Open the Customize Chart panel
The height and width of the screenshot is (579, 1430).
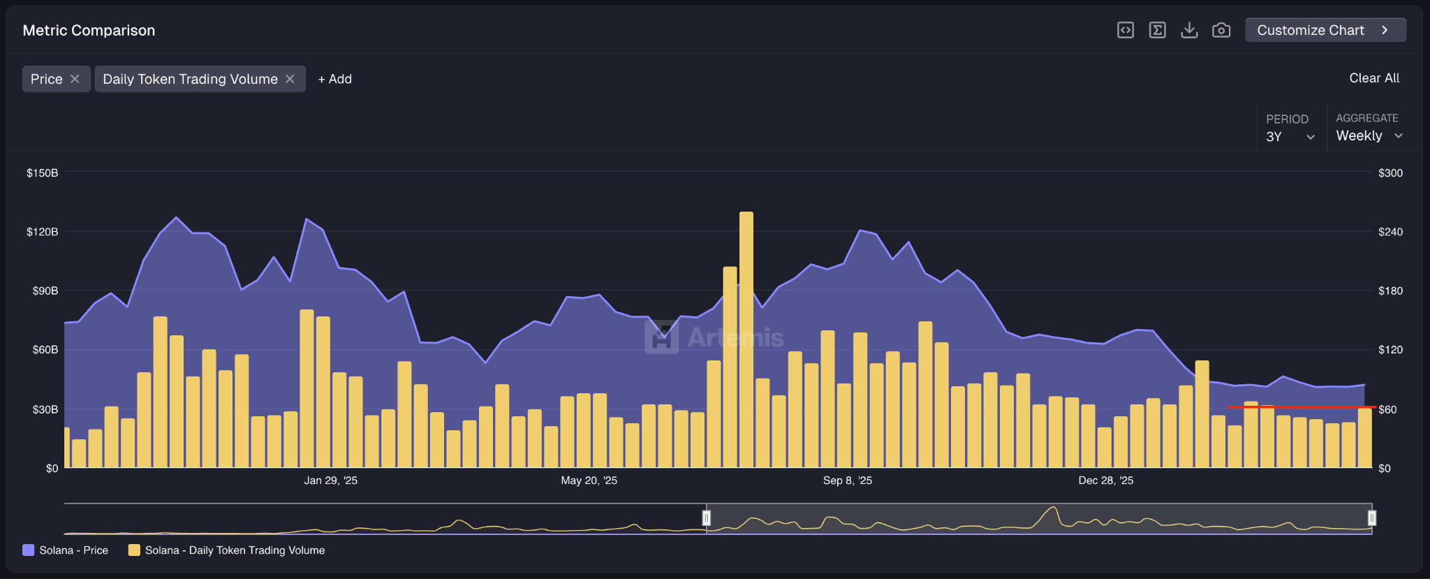(1325, 30)
